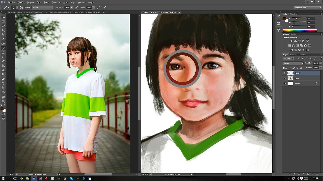Hide the Fondo layer
The width and height of the screenshot is (323, 181).
coord(285,83)
